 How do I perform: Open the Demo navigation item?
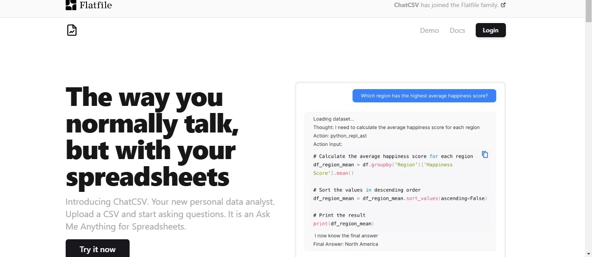click(x=429, y=31)
